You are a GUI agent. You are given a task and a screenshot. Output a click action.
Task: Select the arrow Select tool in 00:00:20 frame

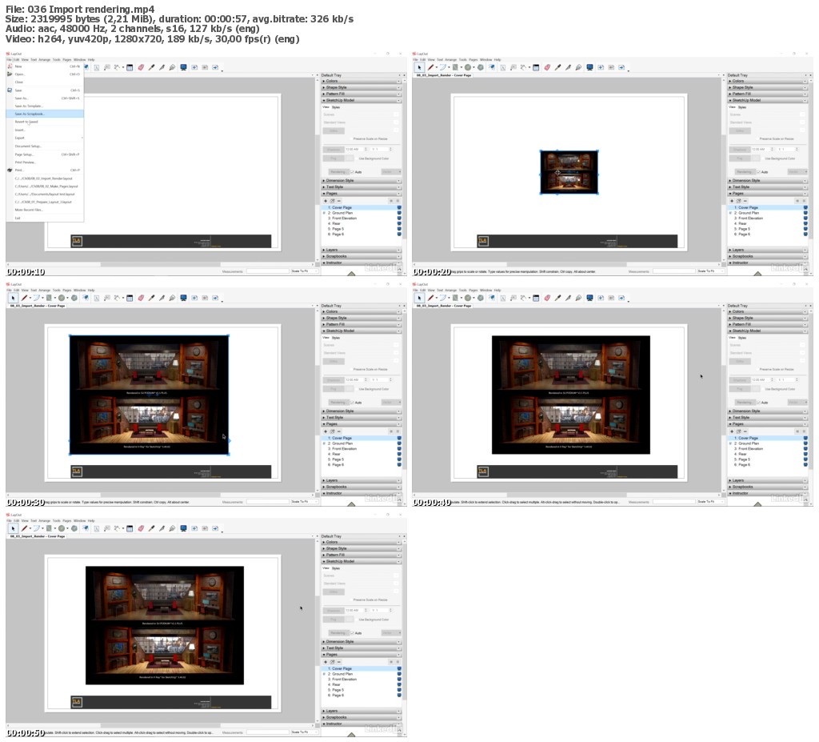point(419,67)
